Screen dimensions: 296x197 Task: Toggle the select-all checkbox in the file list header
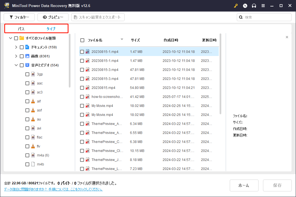click(x=82, y=40)
